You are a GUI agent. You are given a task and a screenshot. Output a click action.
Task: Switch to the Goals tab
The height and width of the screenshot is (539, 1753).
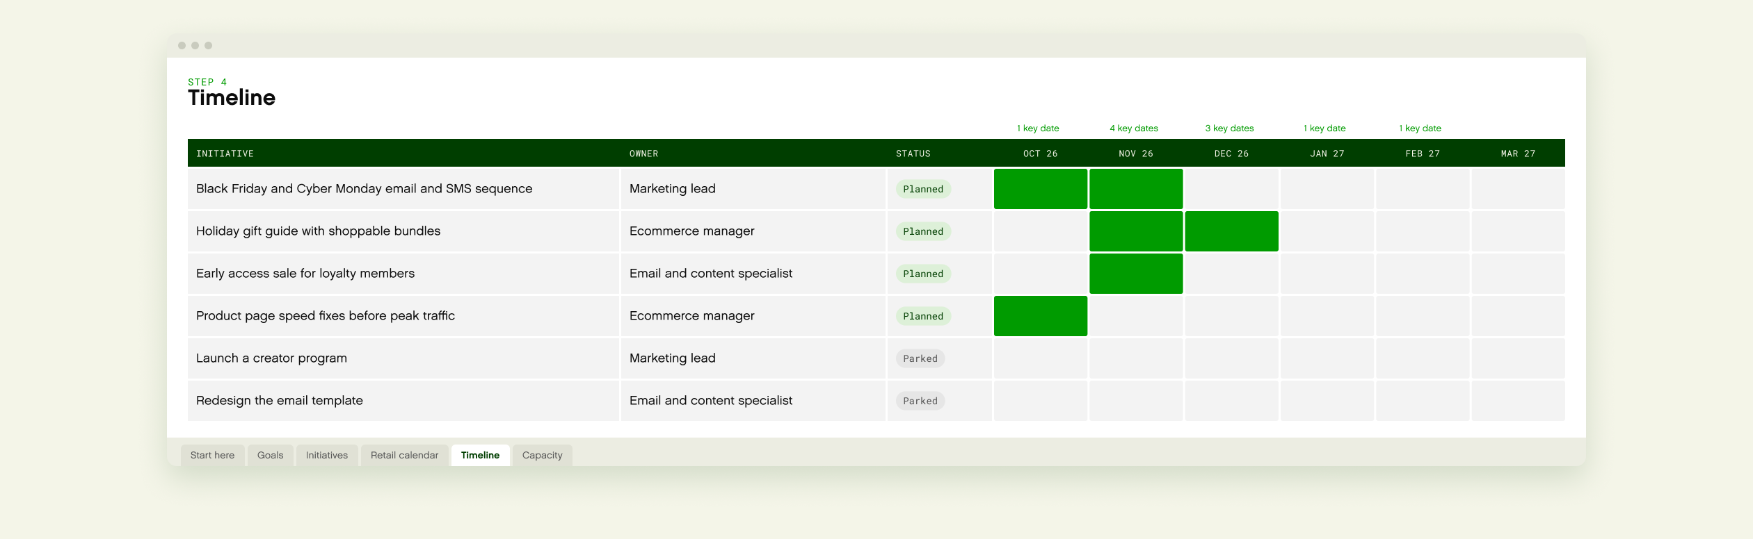270,455
